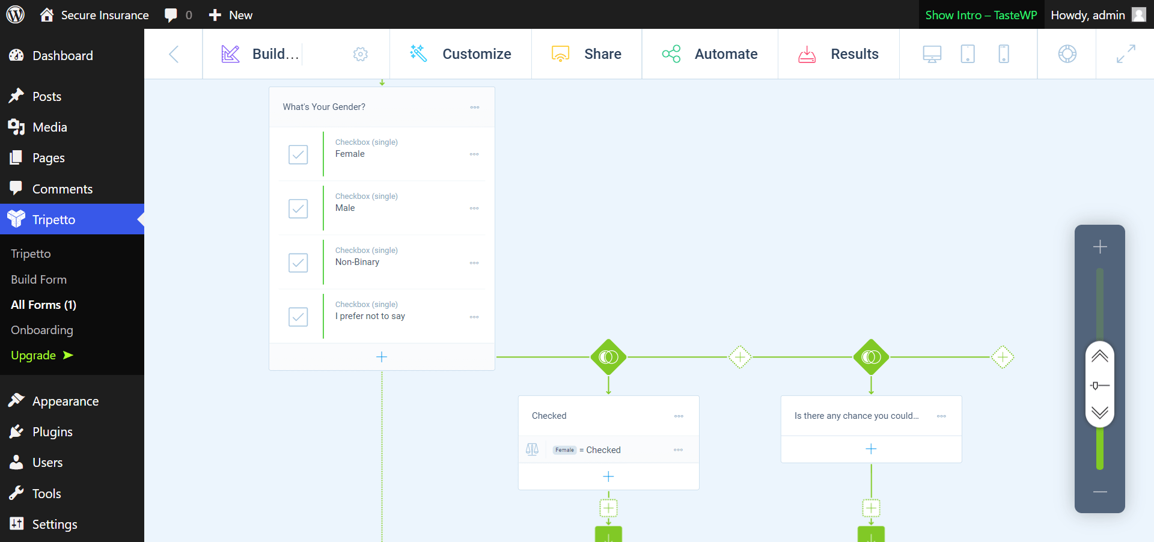Click the balance scale condition icon
The width and height of the screenshot is (1154, 542).
(x=532, y=449)
